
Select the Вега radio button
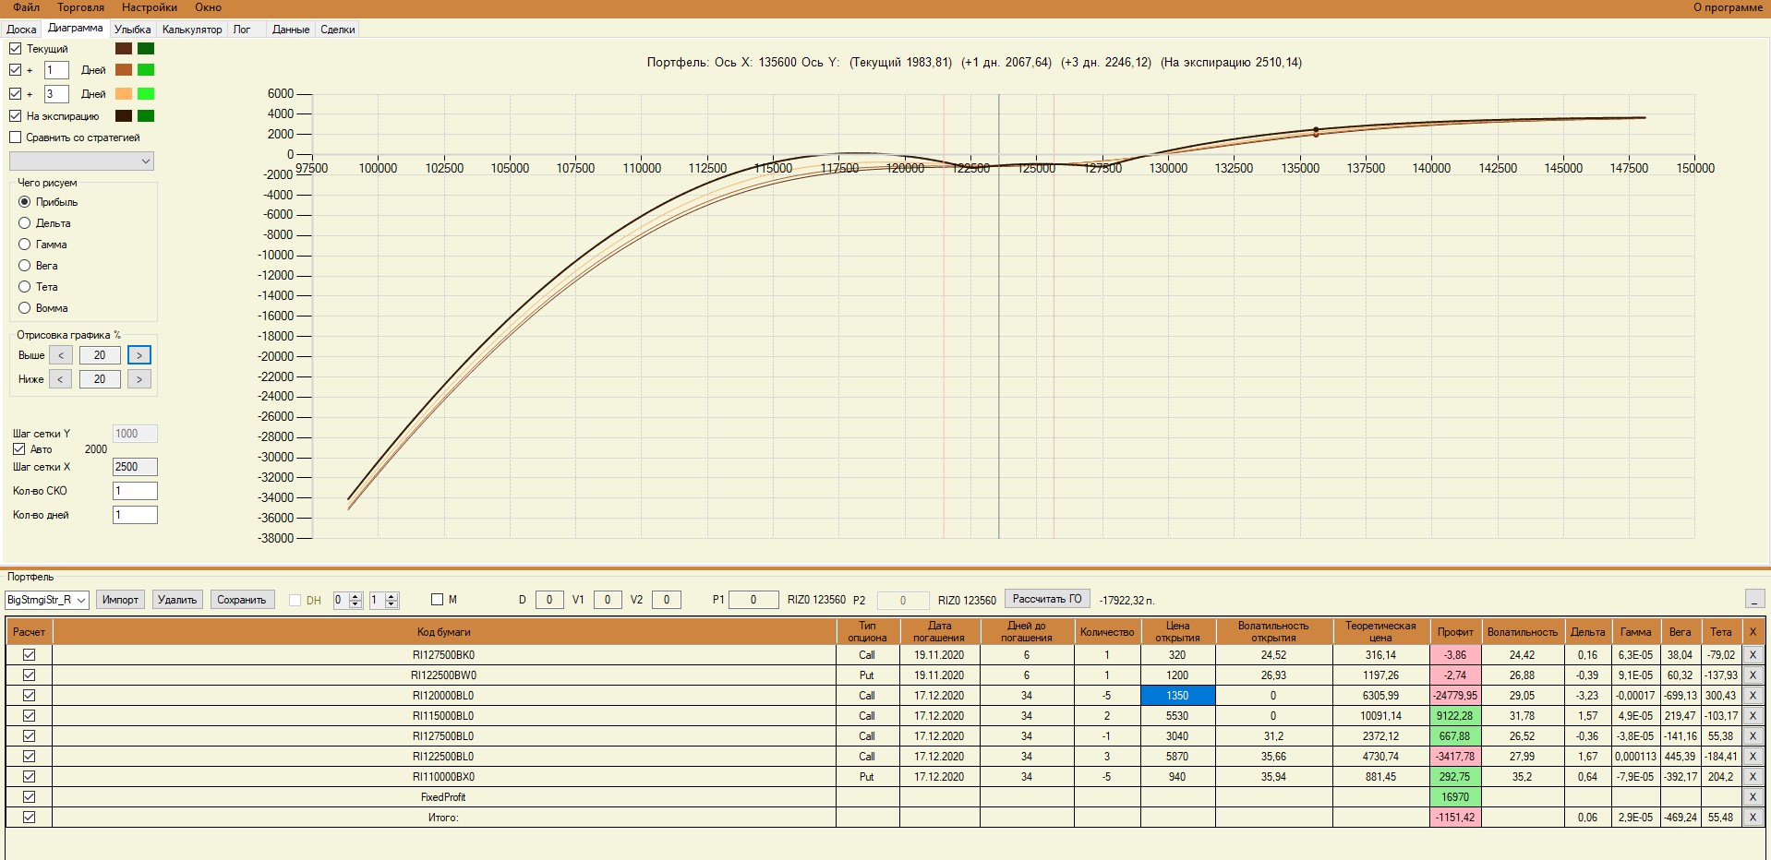tap(25, 266)
